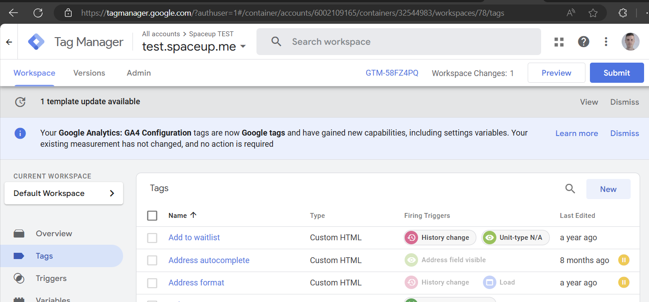Open the three-dot more options menu
The image size is (649, 302).
[606, 42]
